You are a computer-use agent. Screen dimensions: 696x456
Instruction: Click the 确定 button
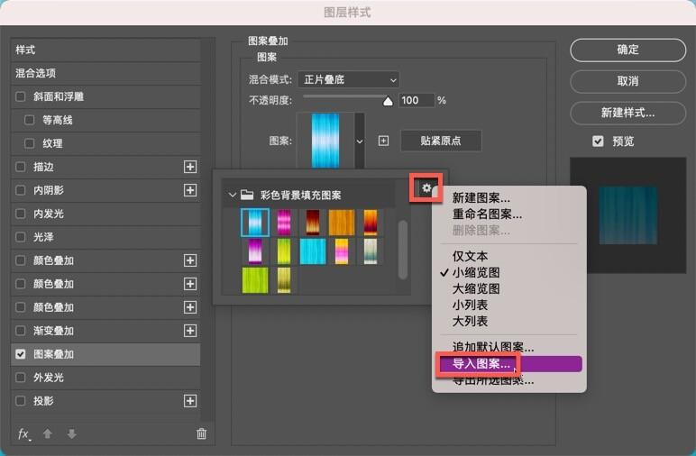point(627,50)
